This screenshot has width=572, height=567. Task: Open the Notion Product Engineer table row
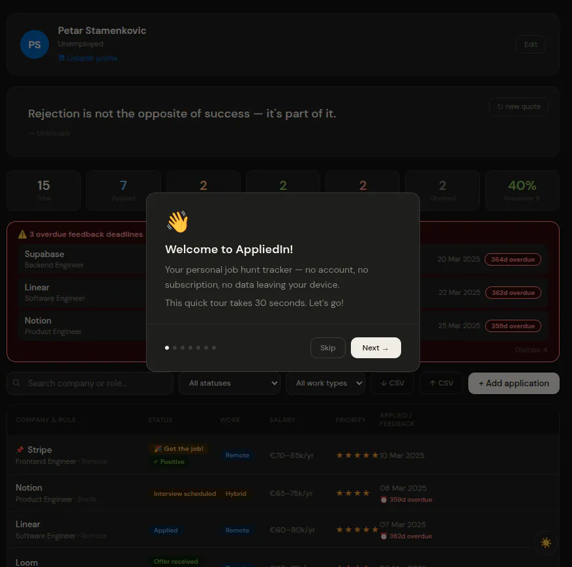282,493
